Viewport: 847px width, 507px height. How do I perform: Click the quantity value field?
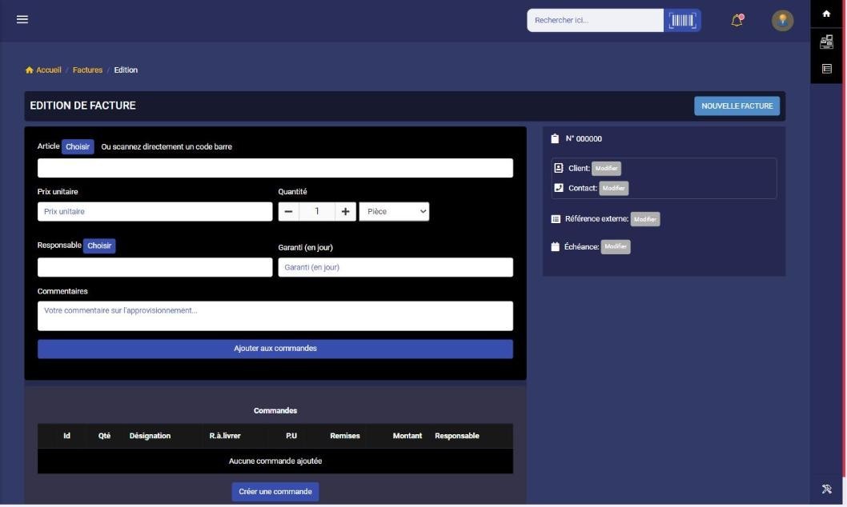(317, 211)
